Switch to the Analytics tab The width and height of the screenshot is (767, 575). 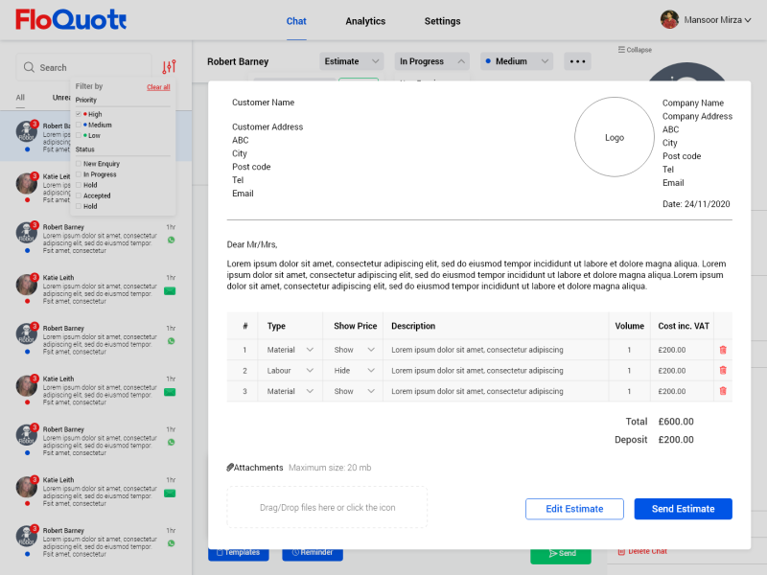click(365, 21)
